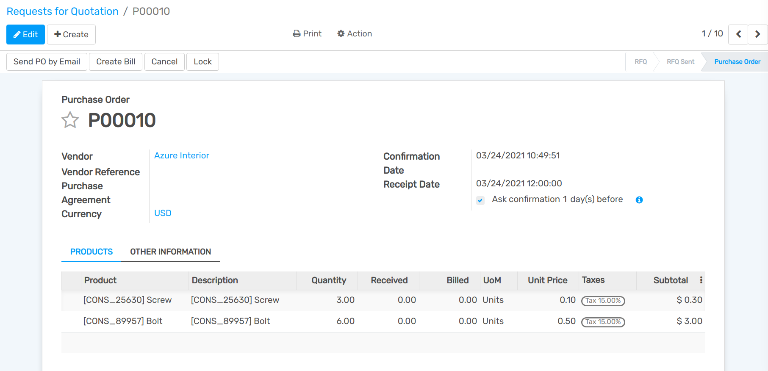768x371 pixels.
Task: Click the info icon beside Ask confirmation
Action: [x=639, y=200]
